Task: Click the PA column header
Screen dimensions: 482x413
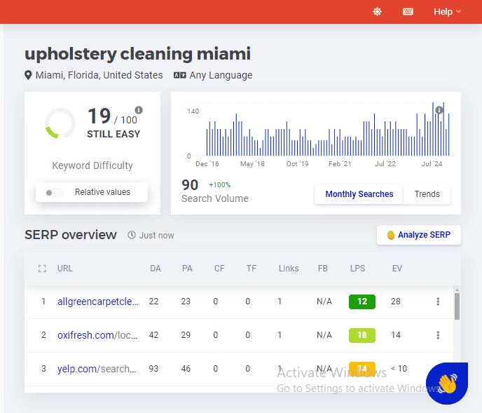Action: pyautogui.click(x=187, y=269)
